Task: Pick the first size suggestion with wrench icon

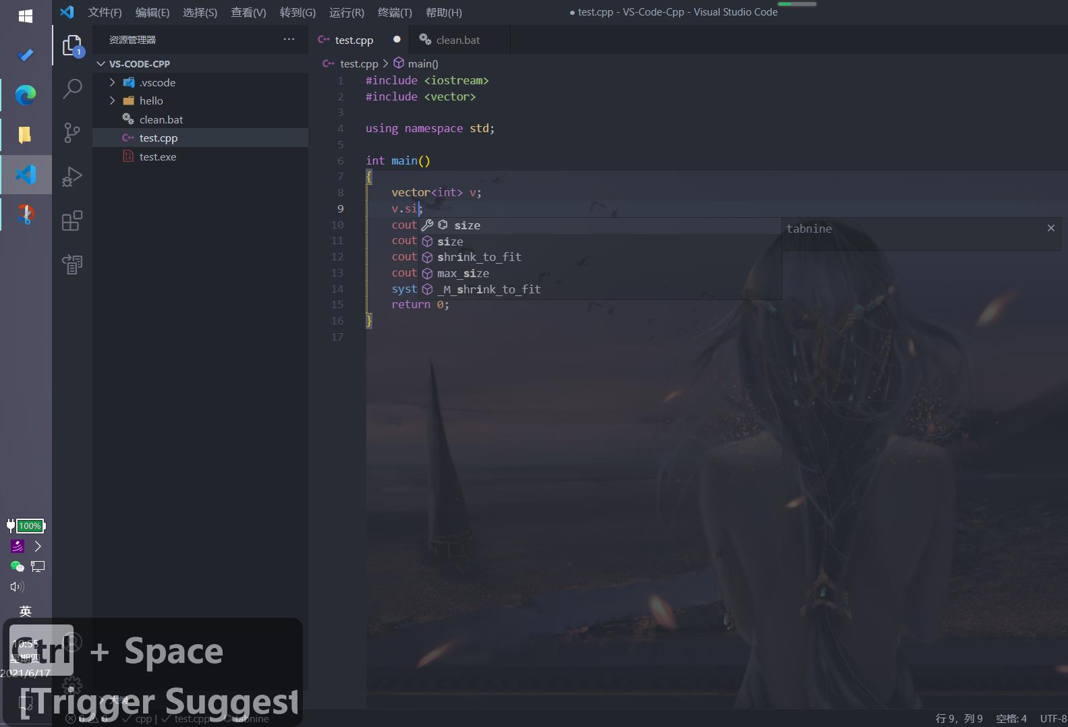Action: [x=600, y=225]
